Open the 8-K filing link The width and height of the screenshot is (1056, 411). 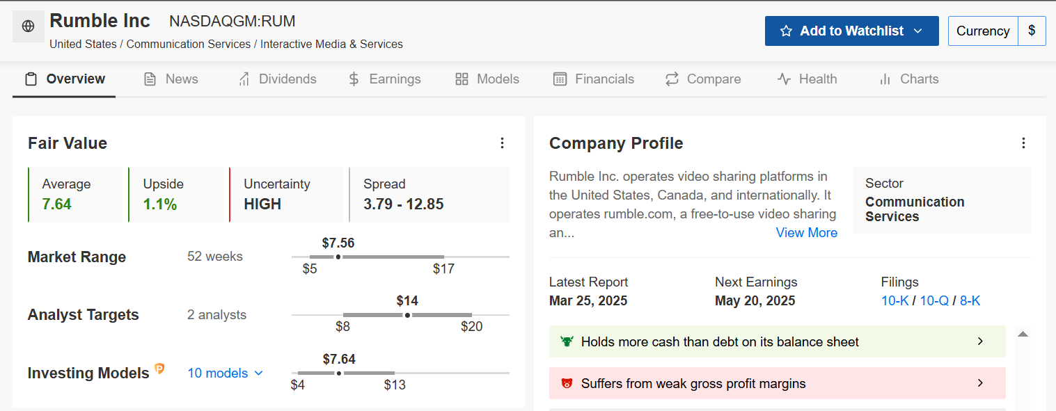(x=970, y=301)
